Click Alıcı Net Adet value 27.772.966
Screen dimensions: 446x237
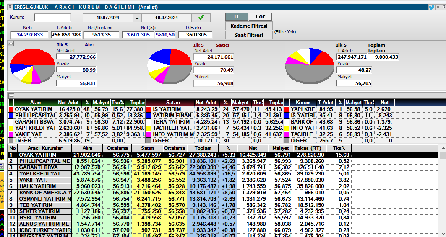[x=76, y=57]
